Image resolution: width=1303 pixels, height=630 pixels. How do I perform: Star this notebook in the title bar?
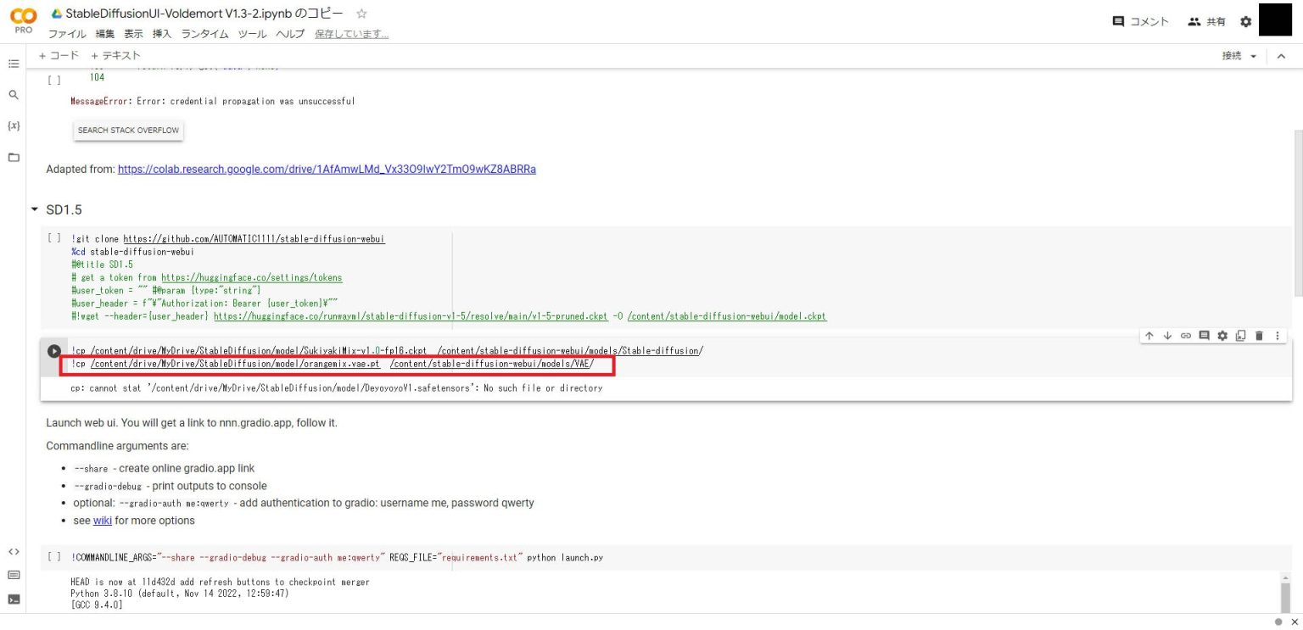[x=361, y=14]
